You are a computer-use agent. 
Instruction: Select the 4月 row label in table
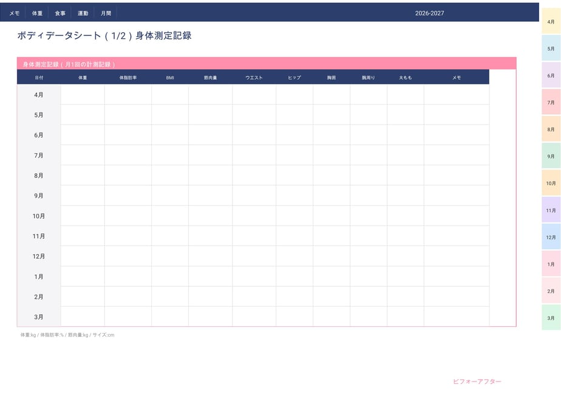pyautogui.click(x=39, y=95)
